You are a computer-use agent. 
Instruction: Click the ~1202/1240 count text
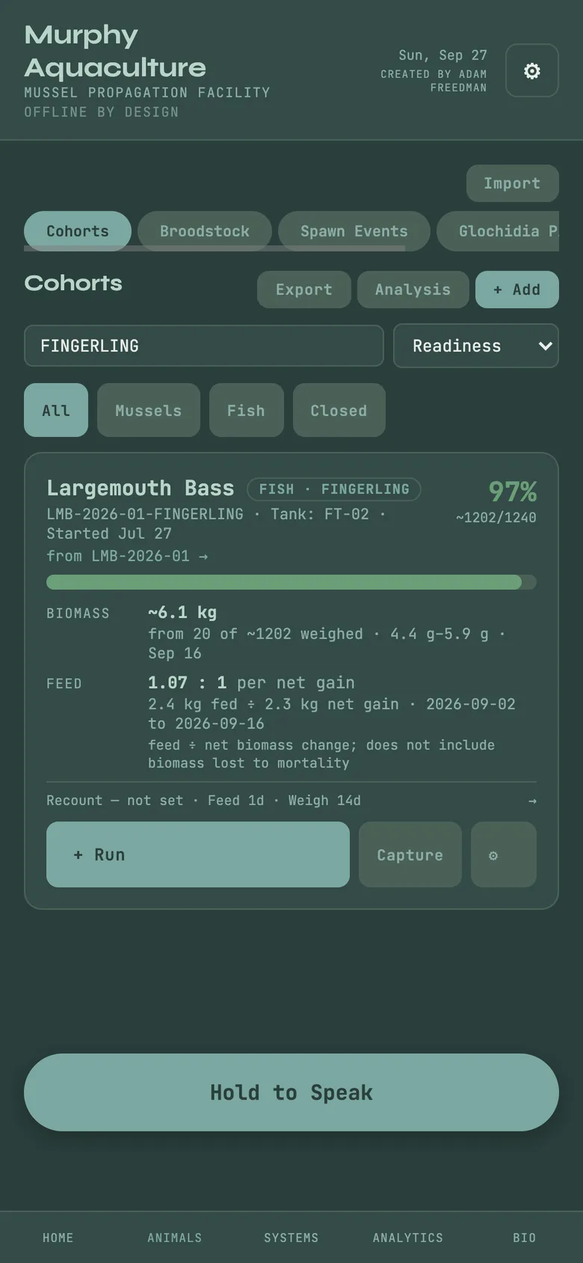click(x=496, y=517)
